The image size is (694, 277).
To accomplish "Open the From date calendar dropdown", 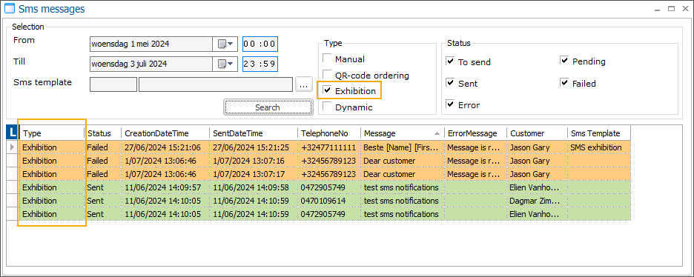I will 225,44.
